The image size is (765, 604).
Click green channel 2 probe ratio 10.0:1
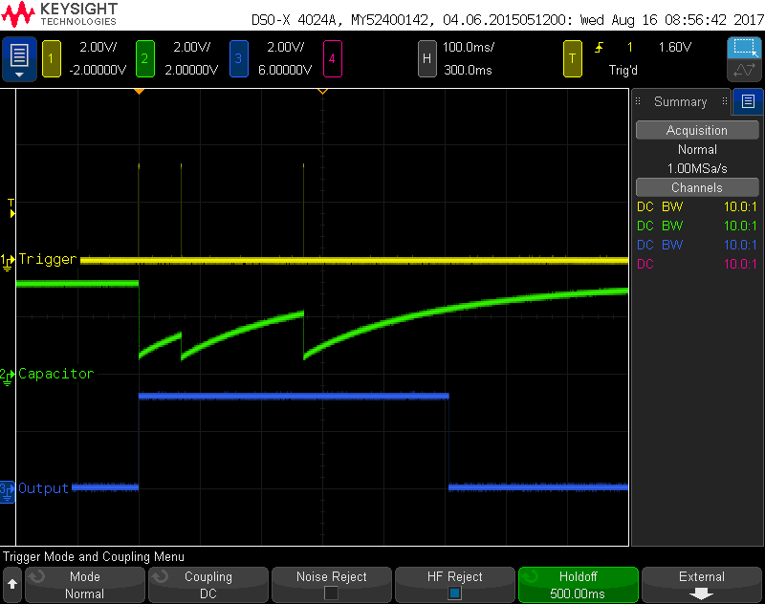[x=740, y=226]
